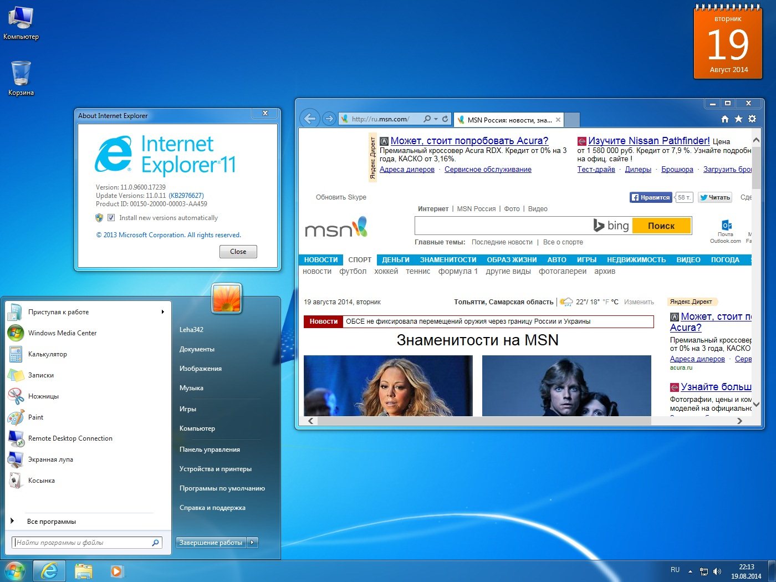
Task: Click the user account picture
Action: click(227, 298)
